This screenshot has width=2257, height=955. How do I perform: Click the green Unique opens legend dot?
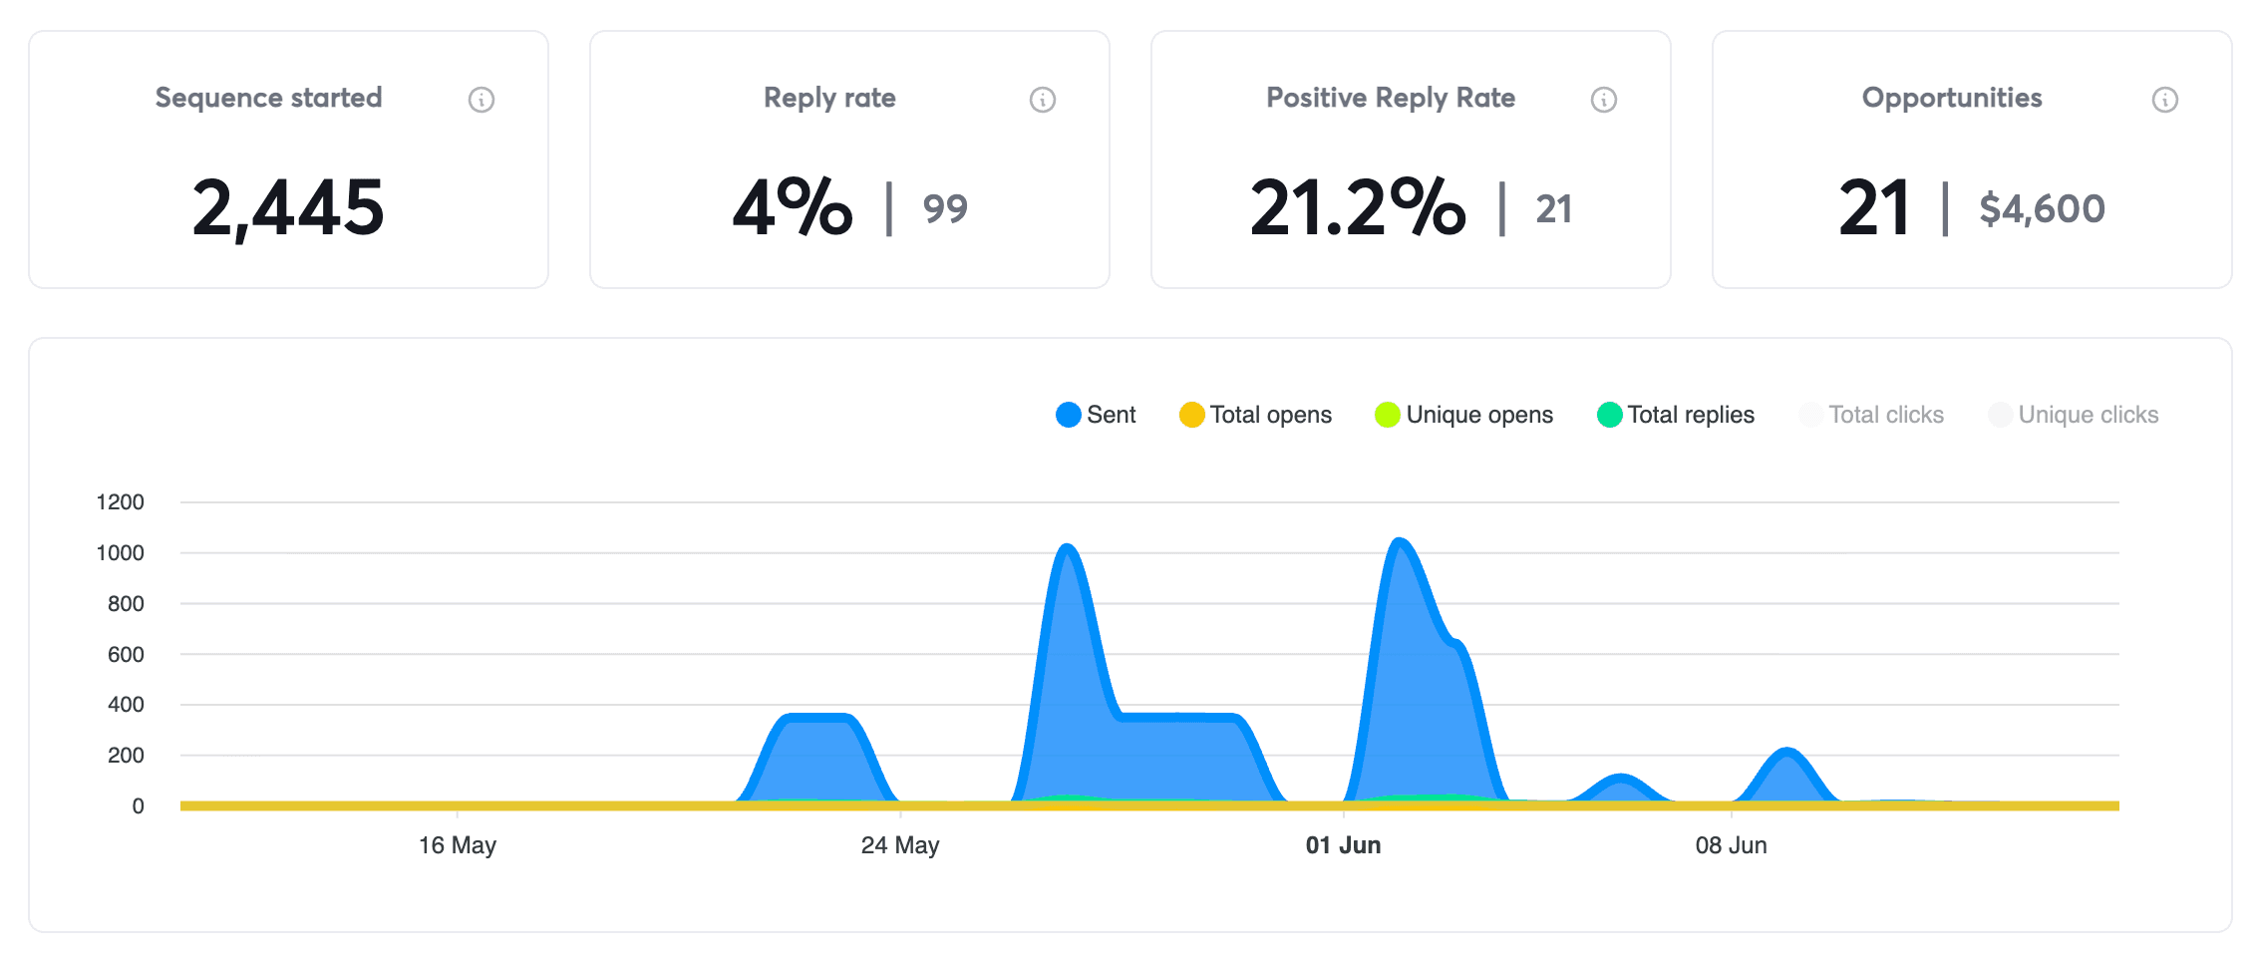coord(1388,414)
